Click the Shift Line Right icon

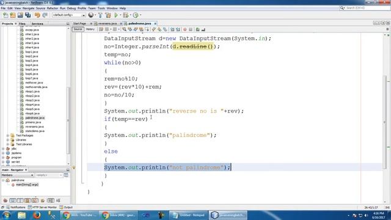coord(178,29)
